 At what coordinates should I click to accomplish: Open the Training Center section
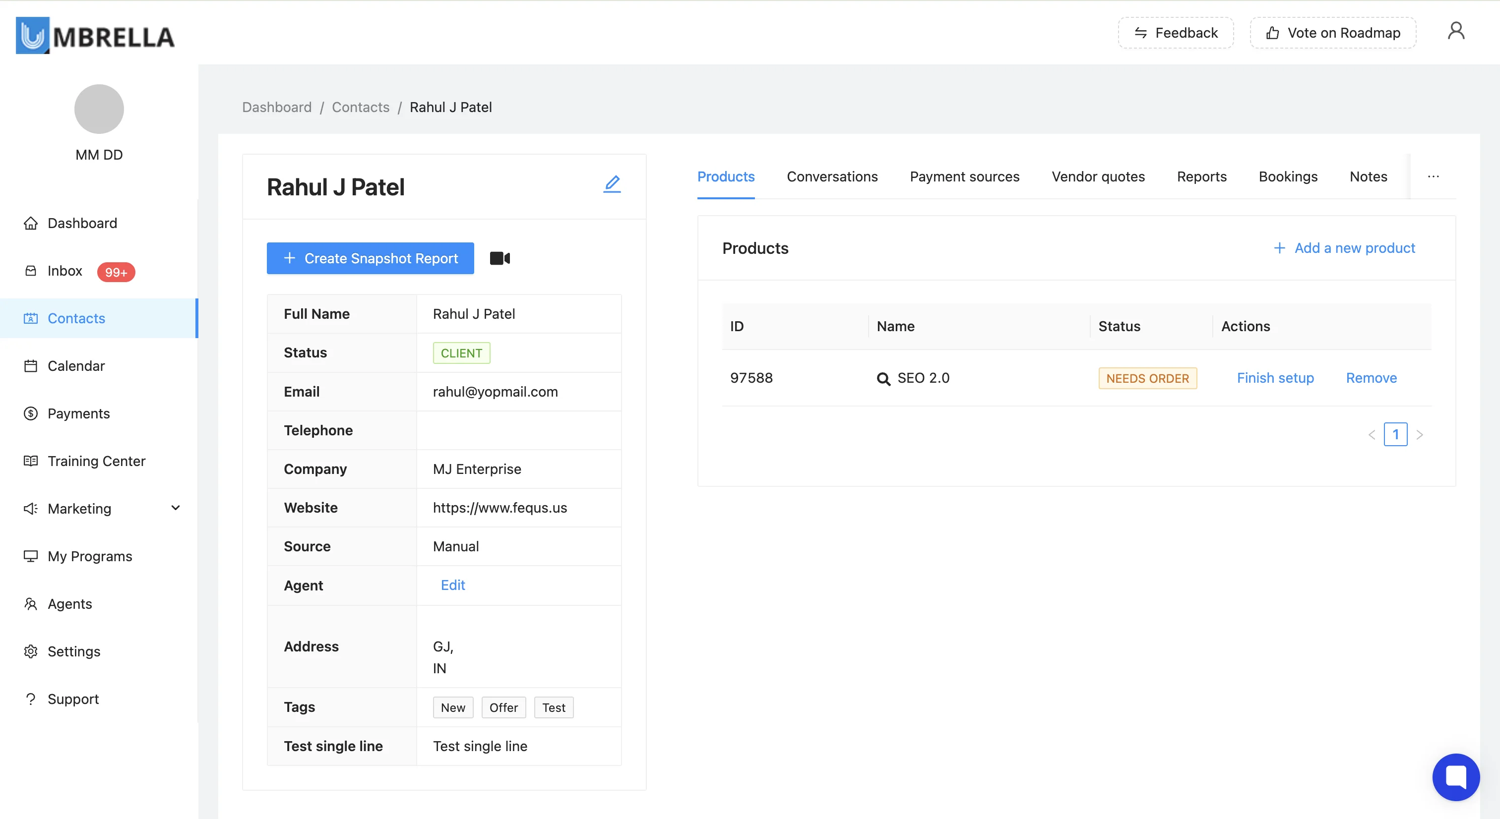(x=96, y=461)
